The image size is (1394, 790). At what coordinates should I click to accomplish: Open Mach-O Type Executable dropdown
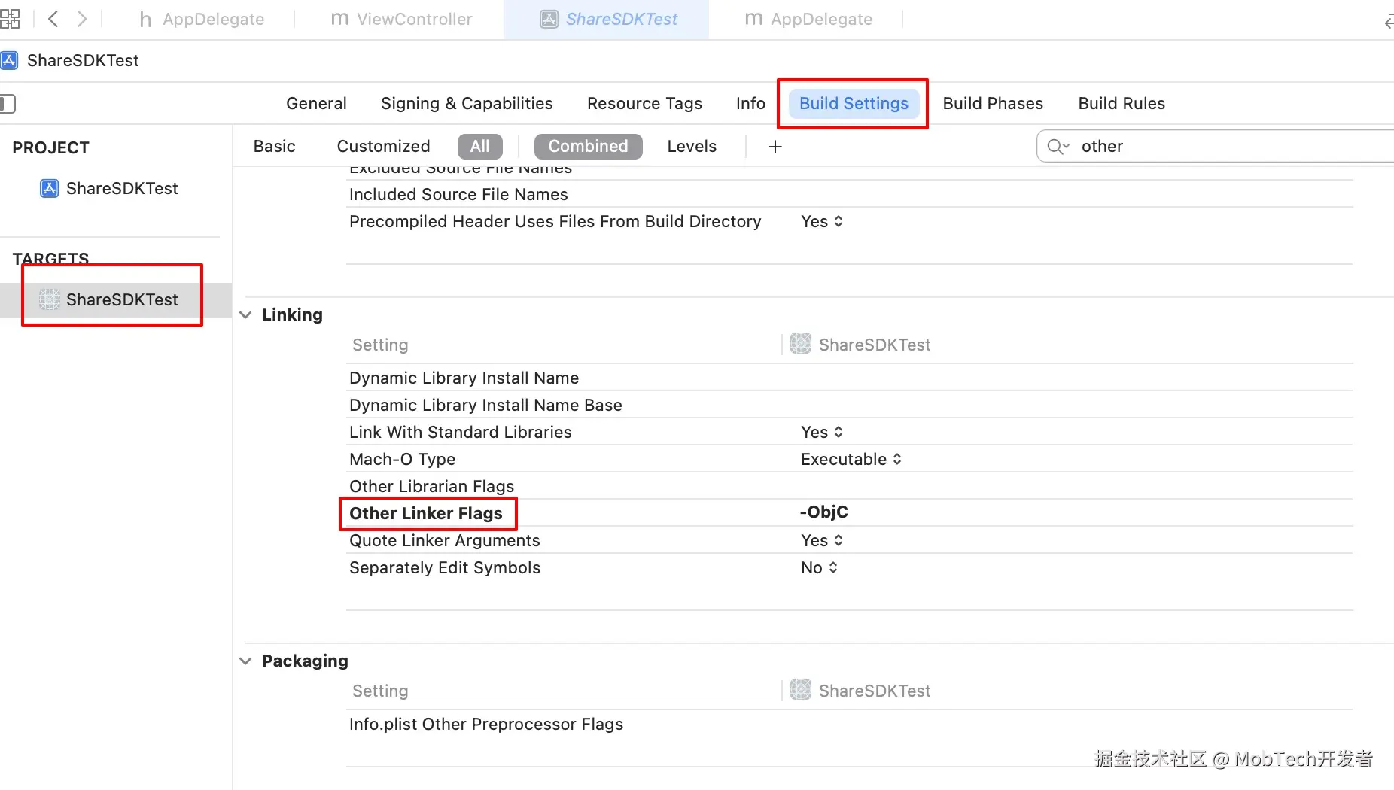[x=851, y=460]
